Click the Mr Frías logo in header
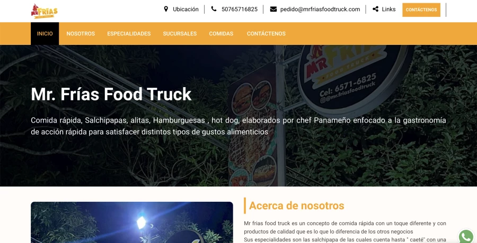 (44, 11)
